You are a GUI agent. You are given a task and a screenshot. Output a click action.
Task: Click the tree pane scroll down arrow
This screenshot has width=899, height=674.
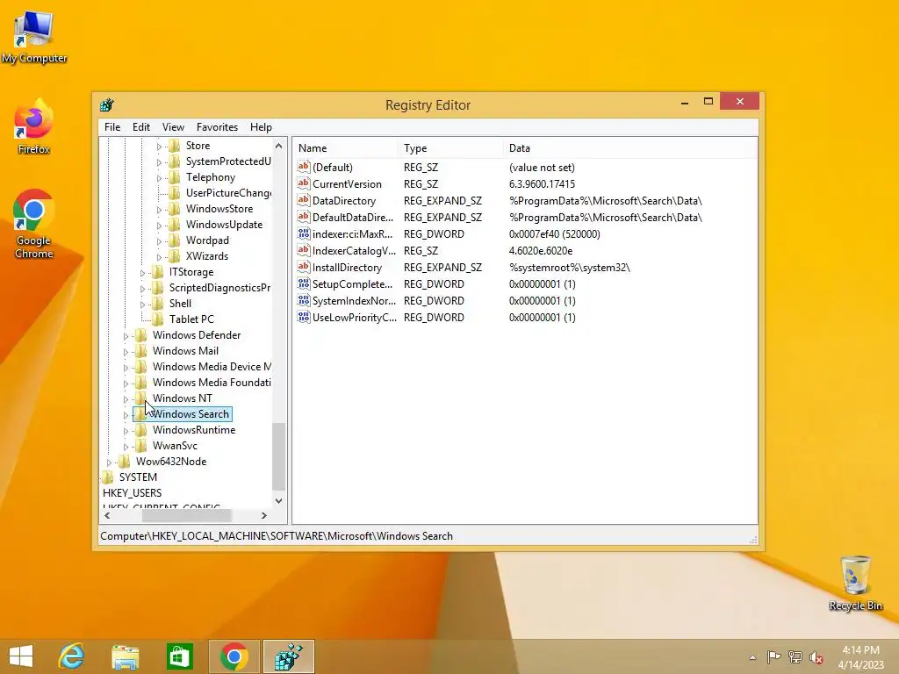click(278, 501)
